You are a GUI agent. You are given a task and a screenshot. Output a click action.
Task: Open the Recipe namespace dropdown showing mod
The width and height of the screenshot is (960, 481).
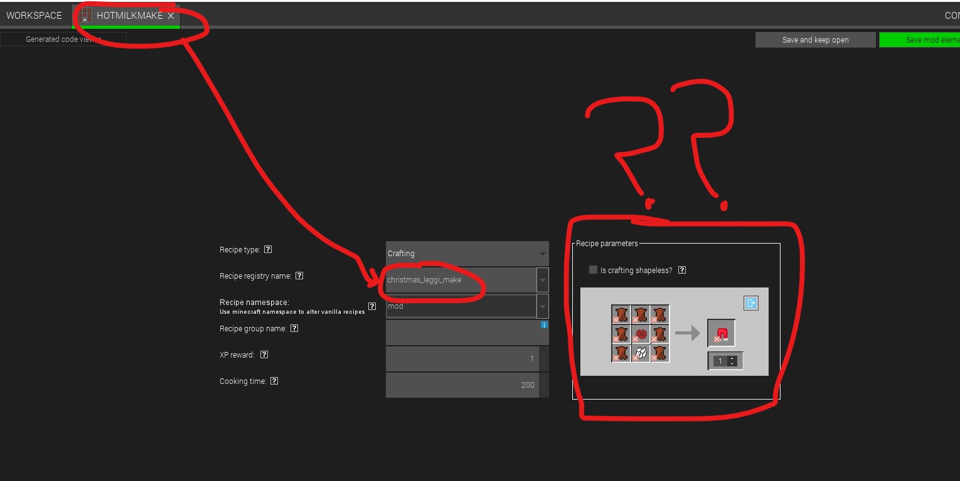tap(542, 306)
